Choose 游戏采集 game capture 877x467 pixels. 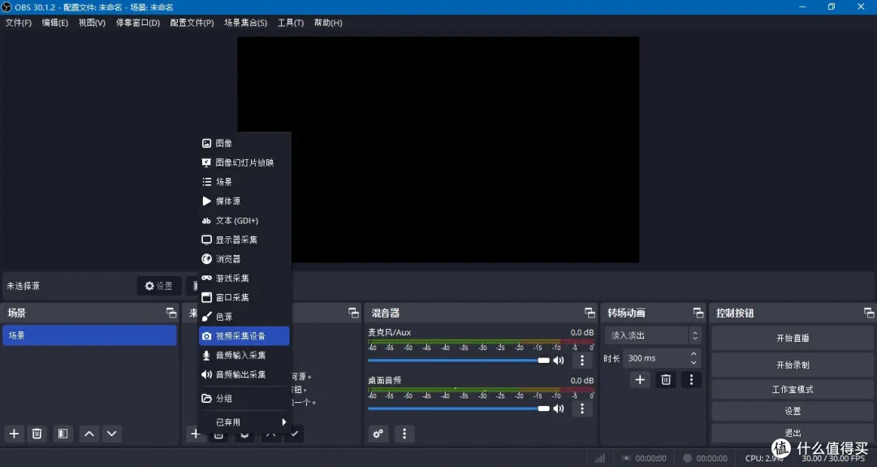[x=245, y=278]
